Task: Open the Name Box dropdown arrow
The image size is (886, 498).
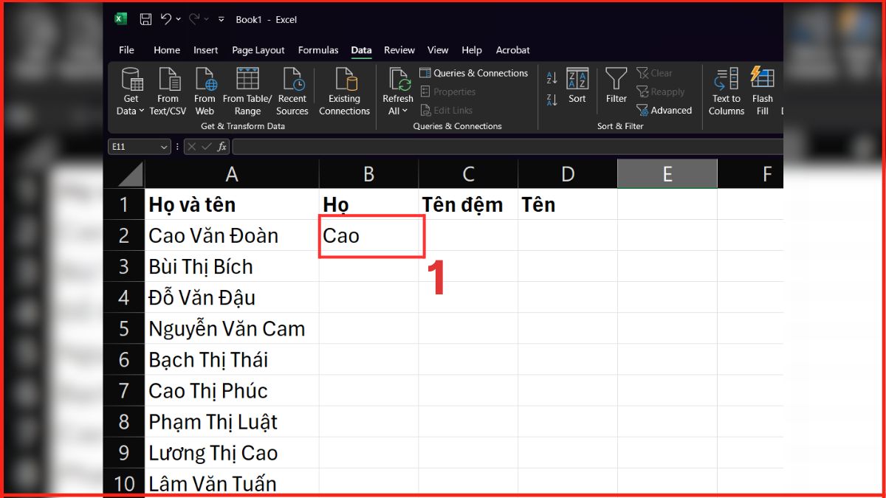Action: tap(164, 146)
